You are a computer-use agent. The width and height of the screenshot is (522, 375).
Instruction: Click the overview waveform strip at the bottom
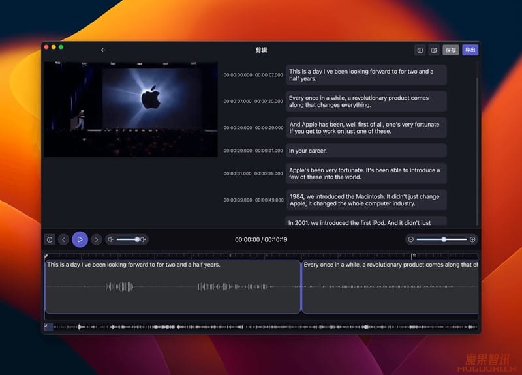262,327
